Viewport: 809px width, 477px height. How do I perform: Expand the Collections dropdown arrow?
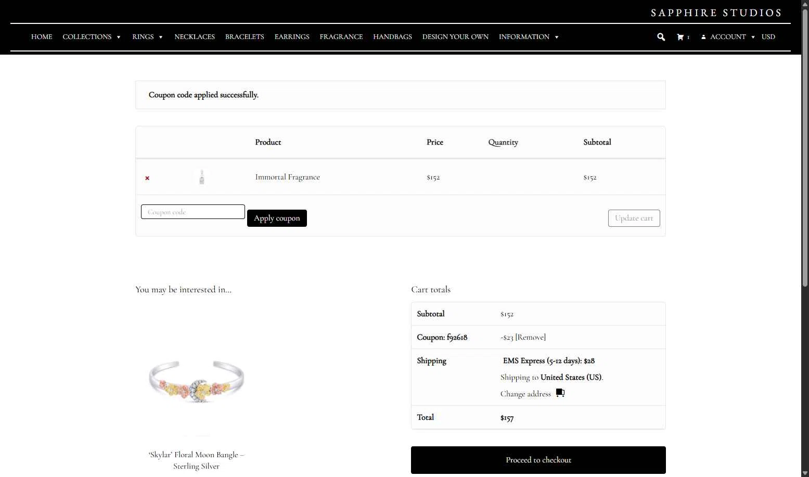[119, 37]
